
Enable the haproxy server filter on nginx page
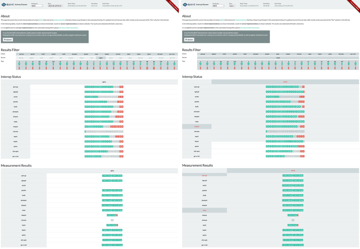coord(140,58)
